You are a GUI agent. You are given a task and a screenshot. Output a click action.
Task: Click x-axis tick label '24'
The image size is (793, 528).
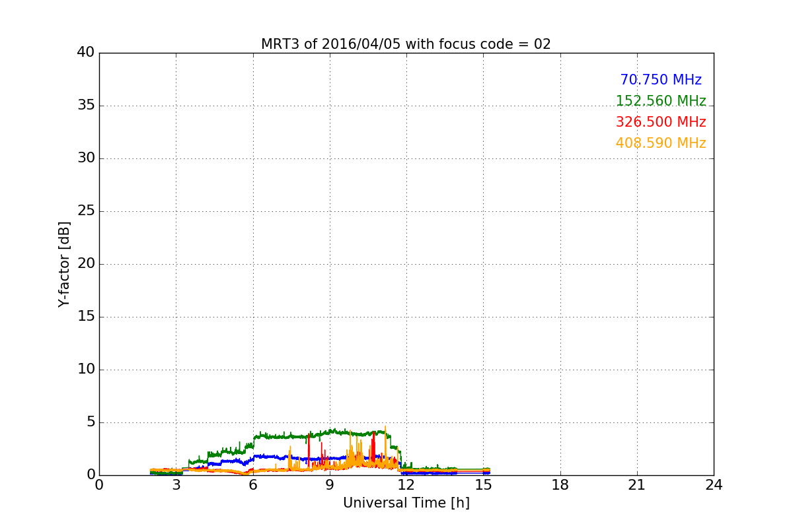coord(714,485)
